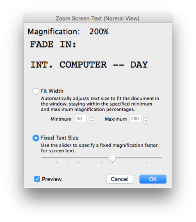The height and width of the screenshot is (222, 196).
Task: Decrease Maximum with the stepper down arrow
Action: (146, 121)
